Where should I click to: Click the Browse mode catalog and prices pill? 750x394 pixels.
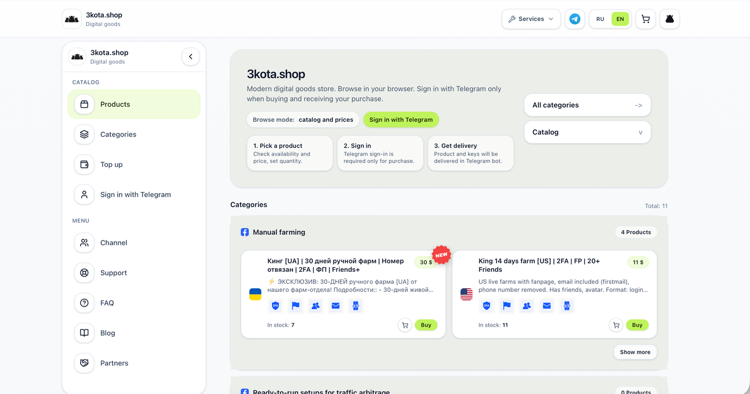tap(303, 119)
